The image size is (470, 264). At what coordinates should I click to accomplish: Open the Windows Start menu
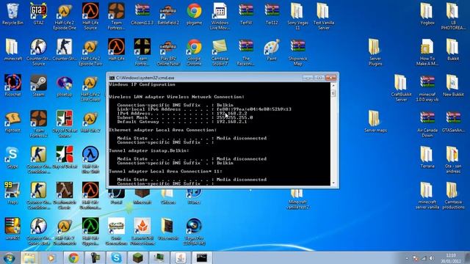coord(9,257)
